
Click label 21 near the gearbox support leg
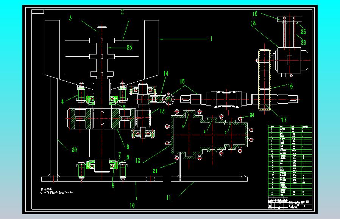(155, 171)
